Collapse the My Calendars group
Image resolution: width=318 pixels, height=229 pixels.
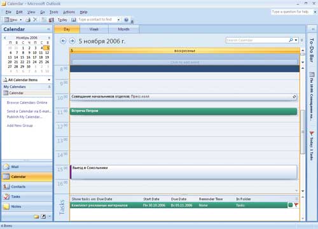click(49, 87)
